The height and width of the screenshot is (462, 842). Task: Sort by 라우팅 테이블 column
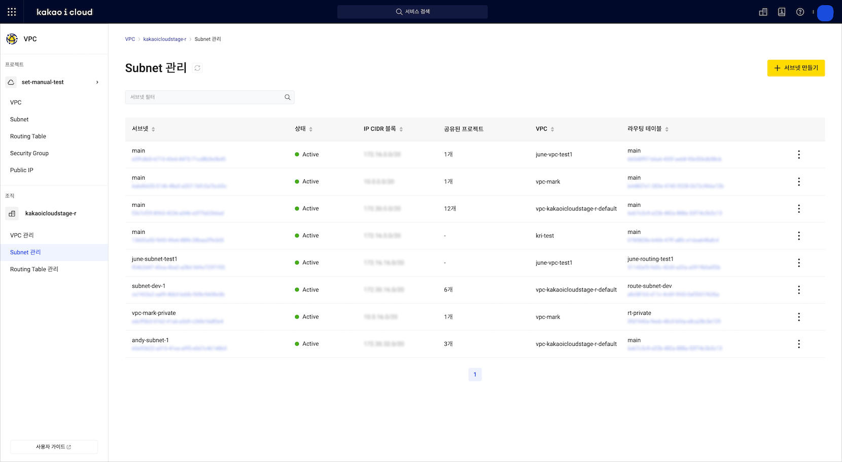[x=667, y=129]
